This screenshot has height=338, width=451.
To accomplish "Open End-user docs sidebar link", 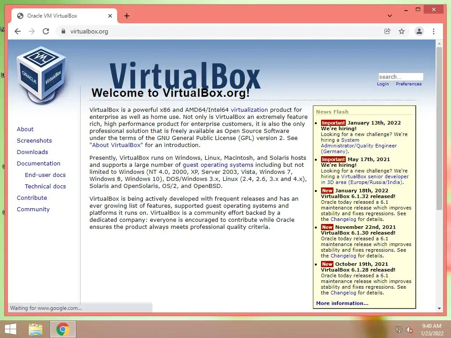I will 45,175.
